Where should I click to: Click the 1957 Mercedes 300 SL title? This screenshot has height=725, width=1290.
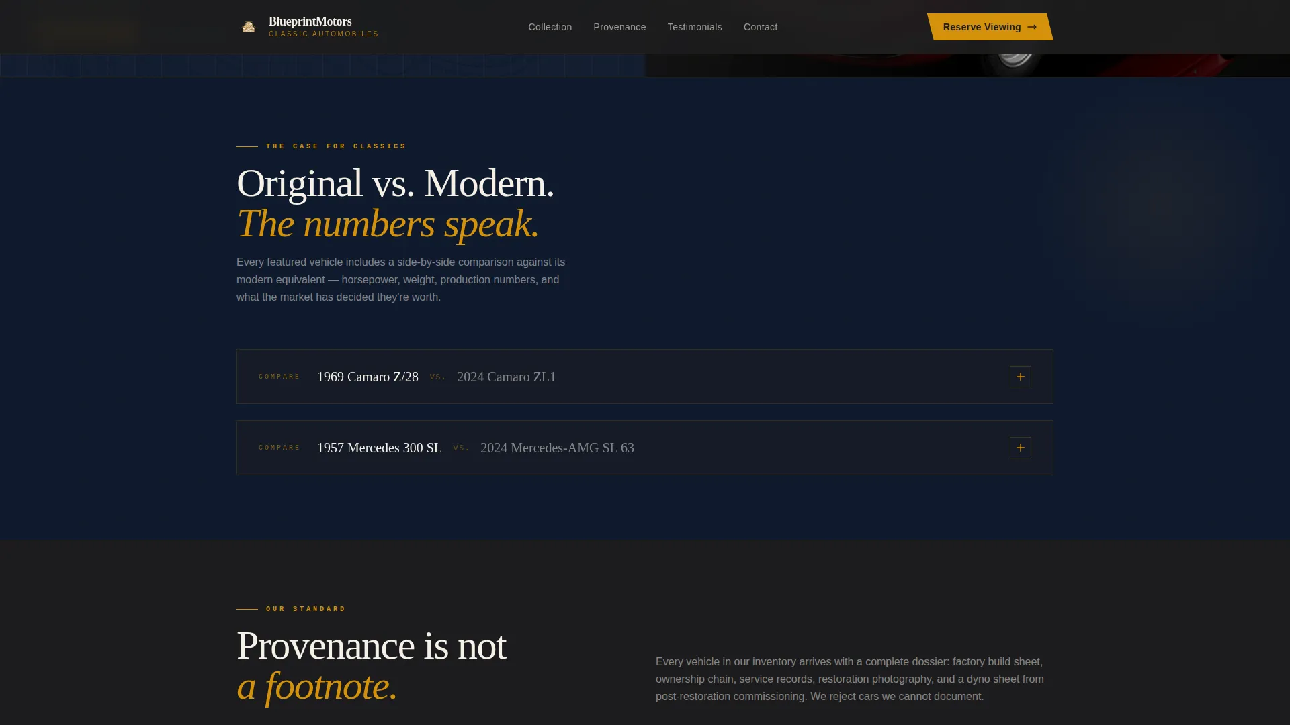coord(380,448)
